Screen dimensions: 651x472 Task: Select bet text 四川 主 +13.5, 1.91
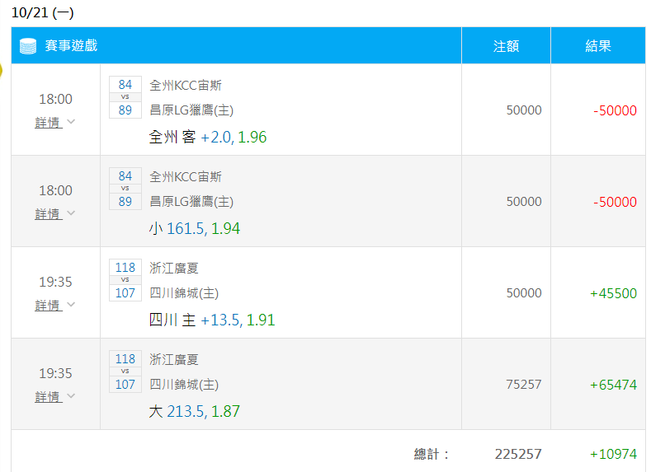pyautogui.click(x=212, y=320)
